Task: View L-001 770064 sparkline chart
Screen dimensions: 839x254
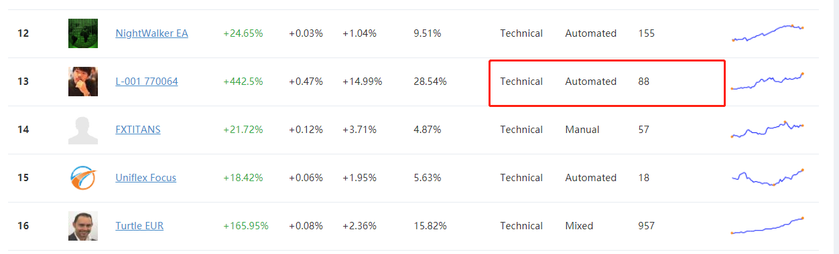Action: click(768, 81)
